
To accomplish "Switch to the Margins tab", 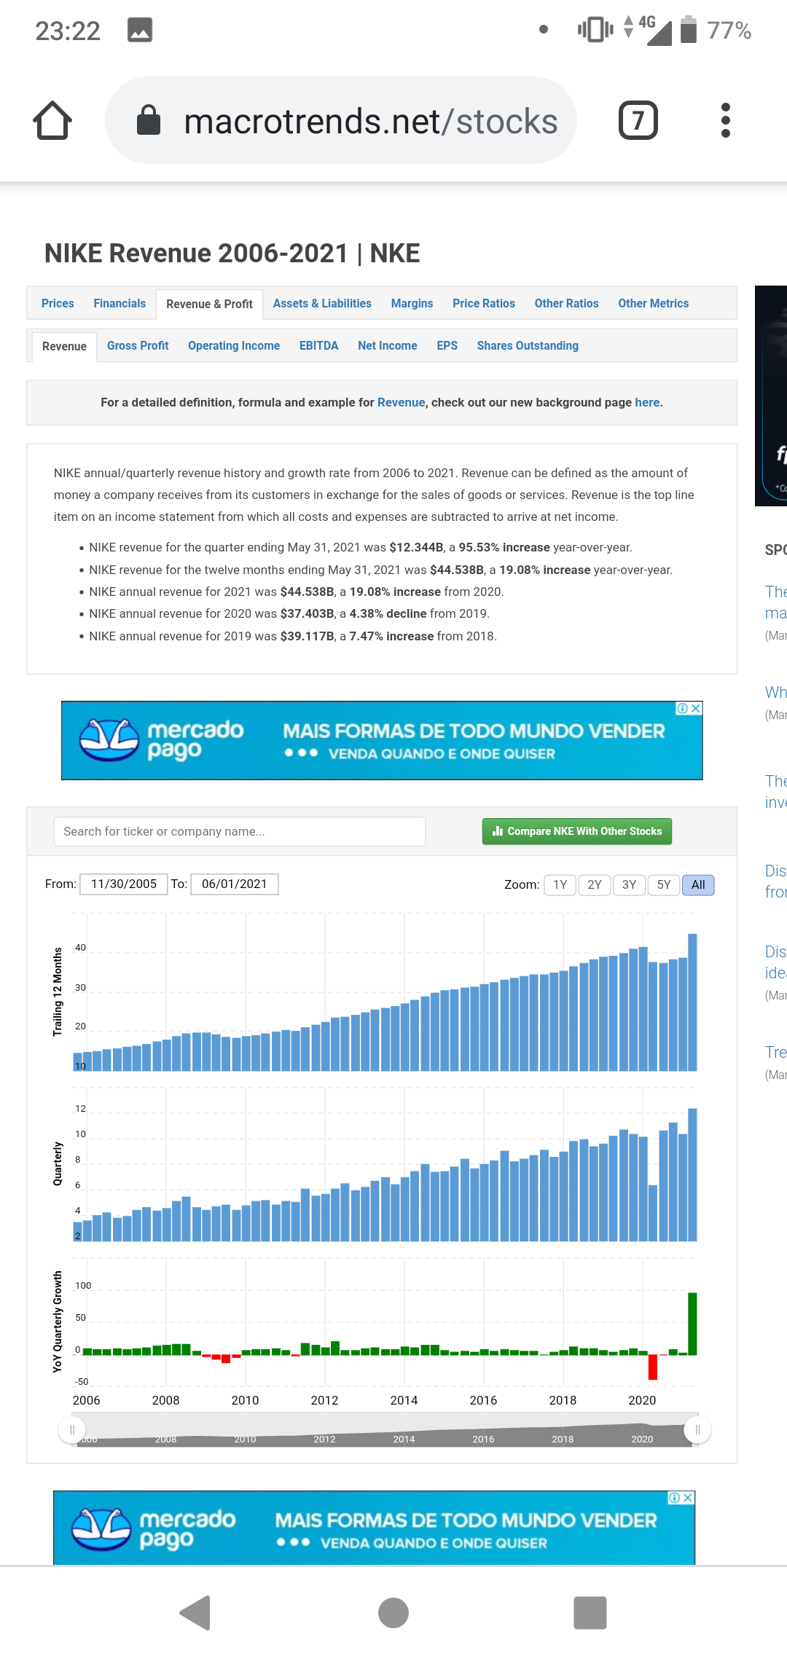I will click(x=412, y=303).
